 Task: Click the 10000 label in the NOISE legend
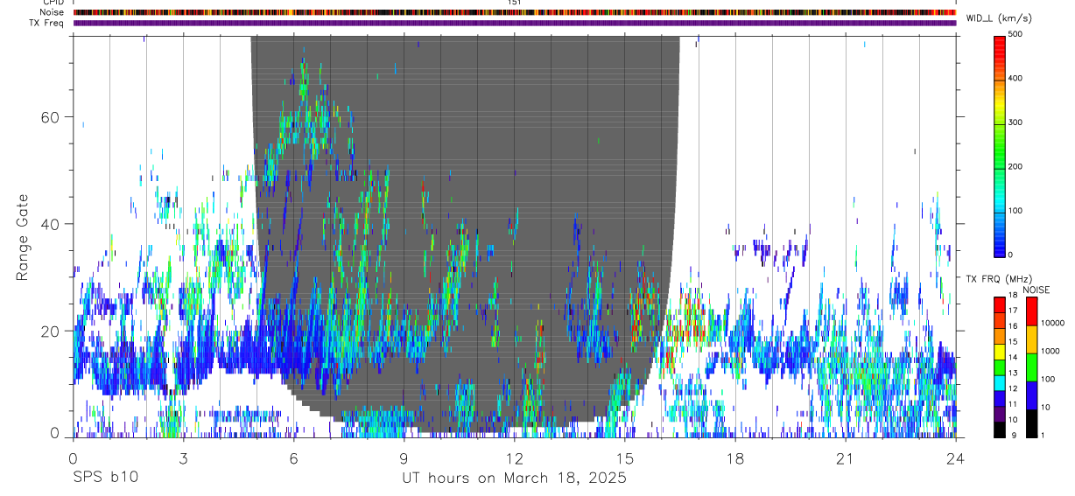pyautogui.click(x=1054, y=325)
